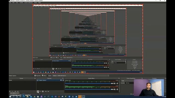Open Filters for the selected source
Viewport: 175px width, 98px height.
tap(44, 76)
